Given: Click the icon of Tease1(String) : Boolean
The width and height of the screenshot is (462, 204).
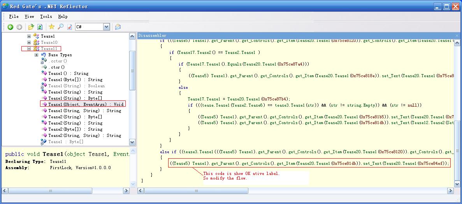Looking at the screenshot, I should 44,86.
